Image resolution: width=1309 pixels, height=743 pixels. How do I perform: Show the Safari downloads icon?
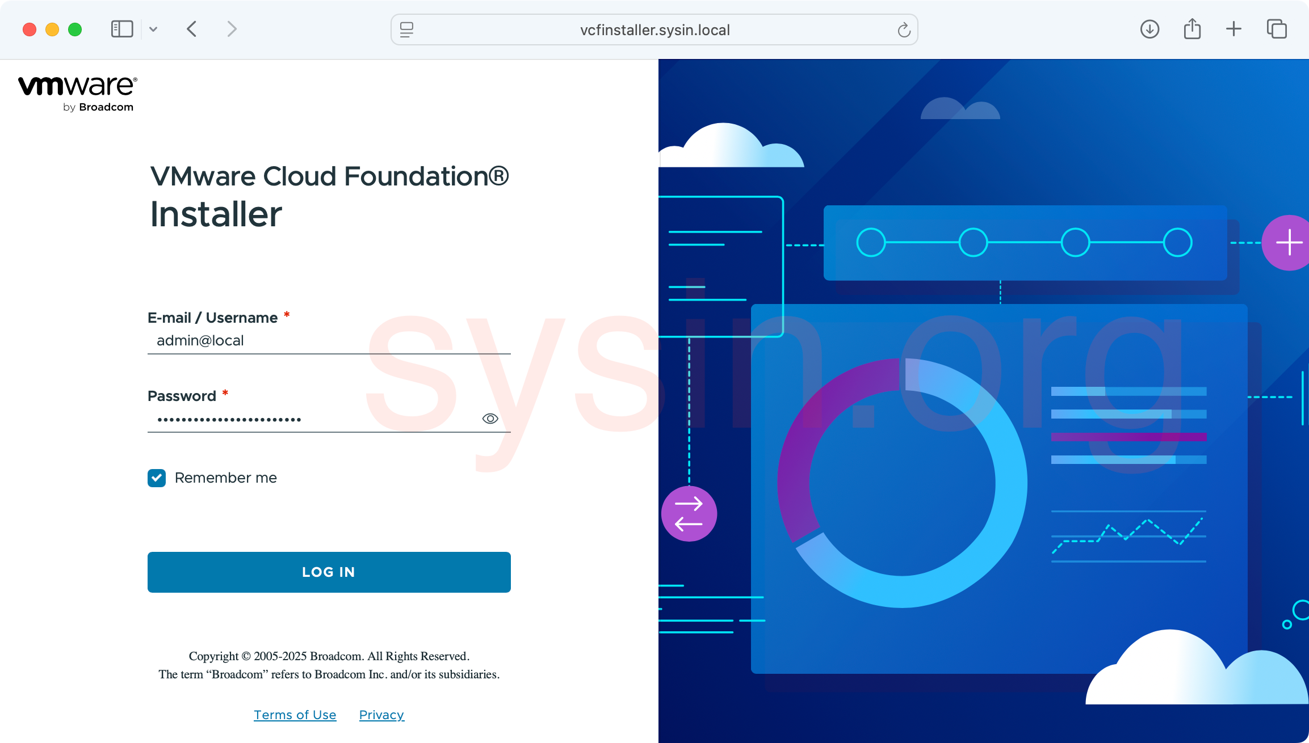(x=1149, y=29)
